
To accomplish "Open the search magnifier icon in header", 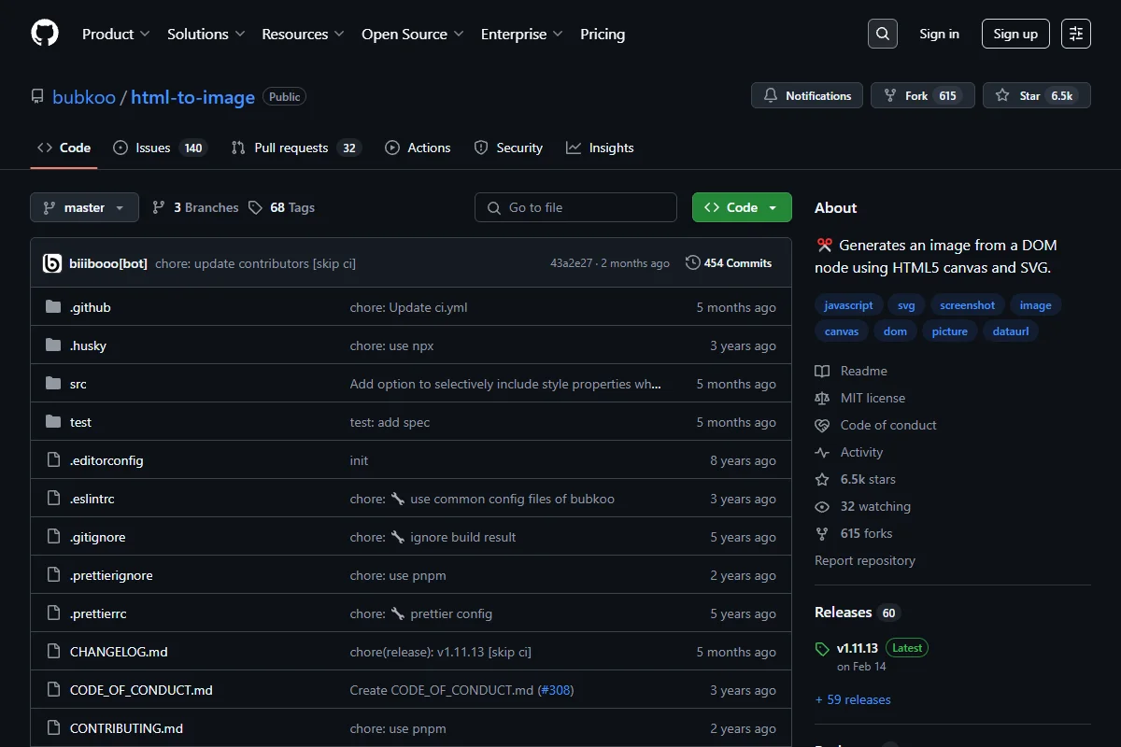I will [x=882, y=34].
